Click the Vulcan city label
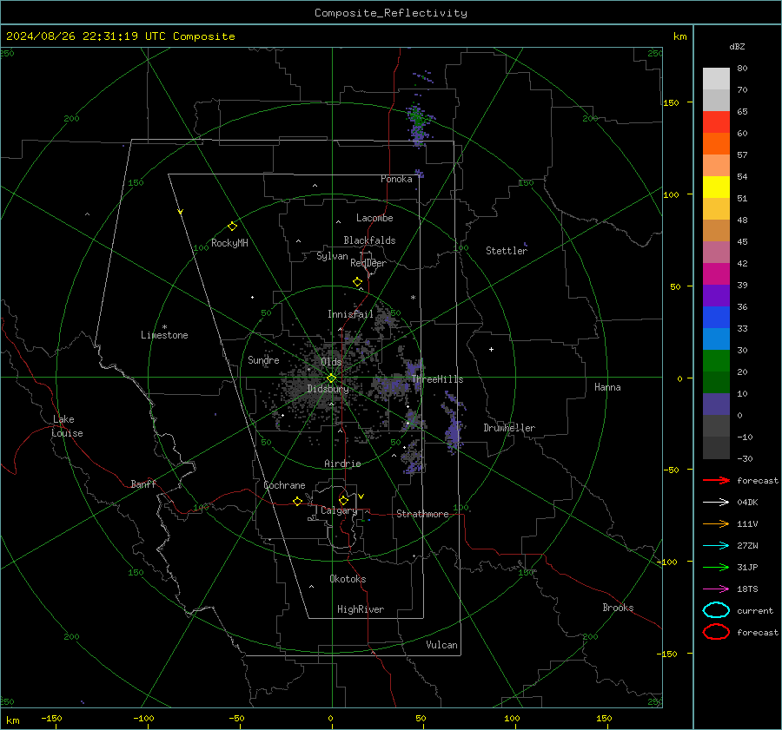Viewport: 782px width, 730px height. [441, 645]
